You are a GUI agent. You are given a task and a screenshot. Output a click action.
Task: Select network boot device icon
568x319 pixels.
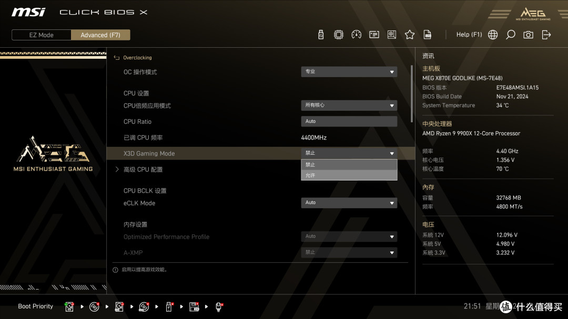[219, 307]
